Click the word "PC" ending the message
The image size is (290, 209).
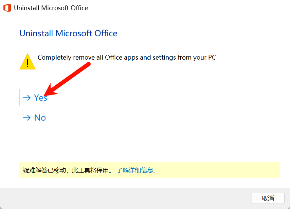click(212, 57)
